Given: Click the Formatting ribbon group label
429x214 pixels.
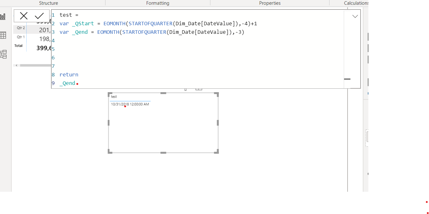Looking at the screenshot, I should (x=158, y=3).
